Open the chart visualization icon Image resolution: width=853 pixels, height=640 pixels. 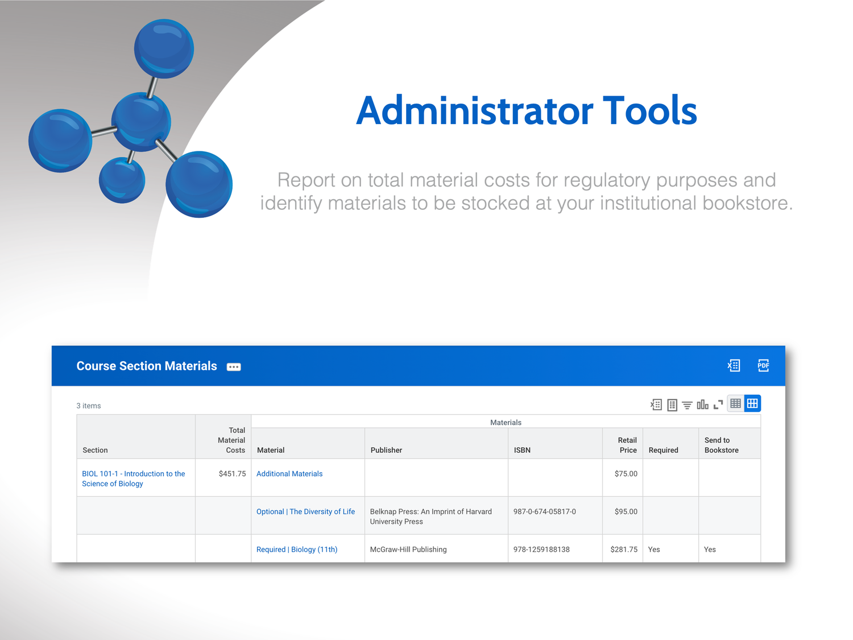click(x=702, y=404)
